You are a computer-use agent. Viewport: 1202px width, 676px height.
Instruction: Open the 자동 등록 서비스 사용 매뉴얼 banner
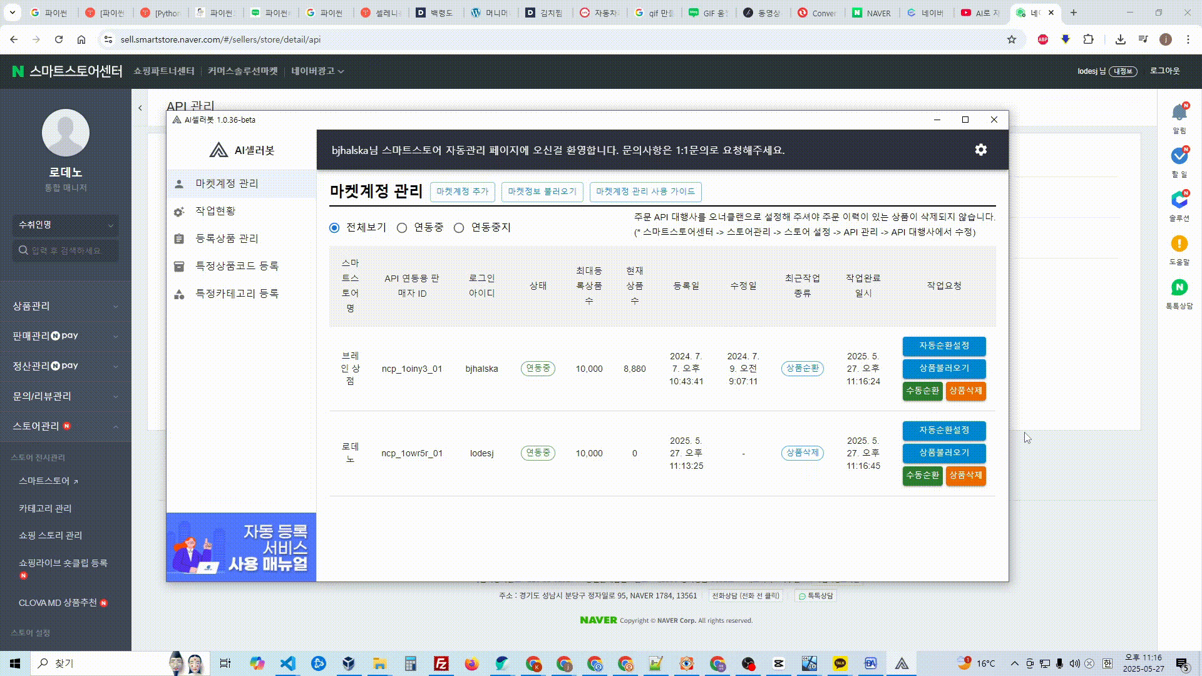point(241,547)
